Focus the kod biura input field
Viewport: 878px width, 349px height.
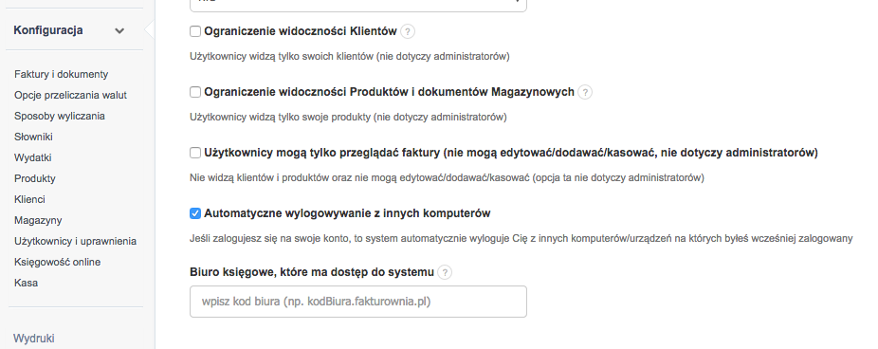point(358,302)
